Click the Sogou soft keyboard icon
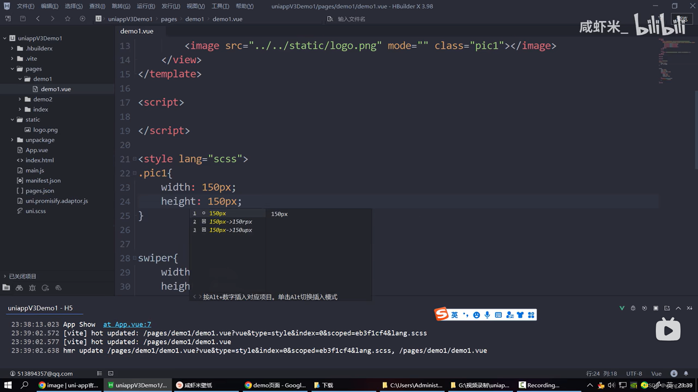The image size is (698, 392). (x=498, y=315)
